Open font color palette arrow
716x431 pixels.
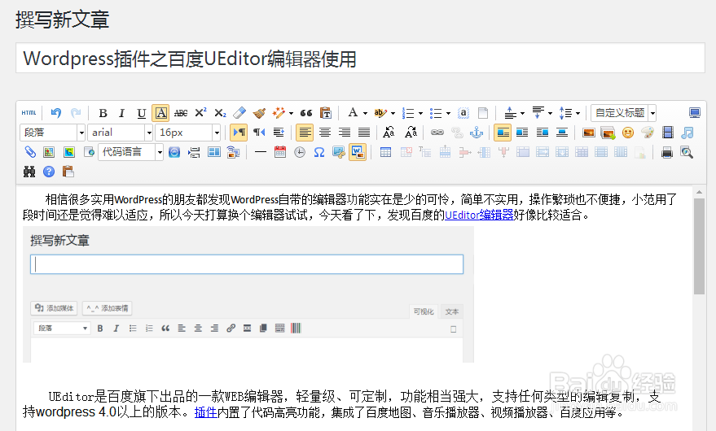point(365,113)
